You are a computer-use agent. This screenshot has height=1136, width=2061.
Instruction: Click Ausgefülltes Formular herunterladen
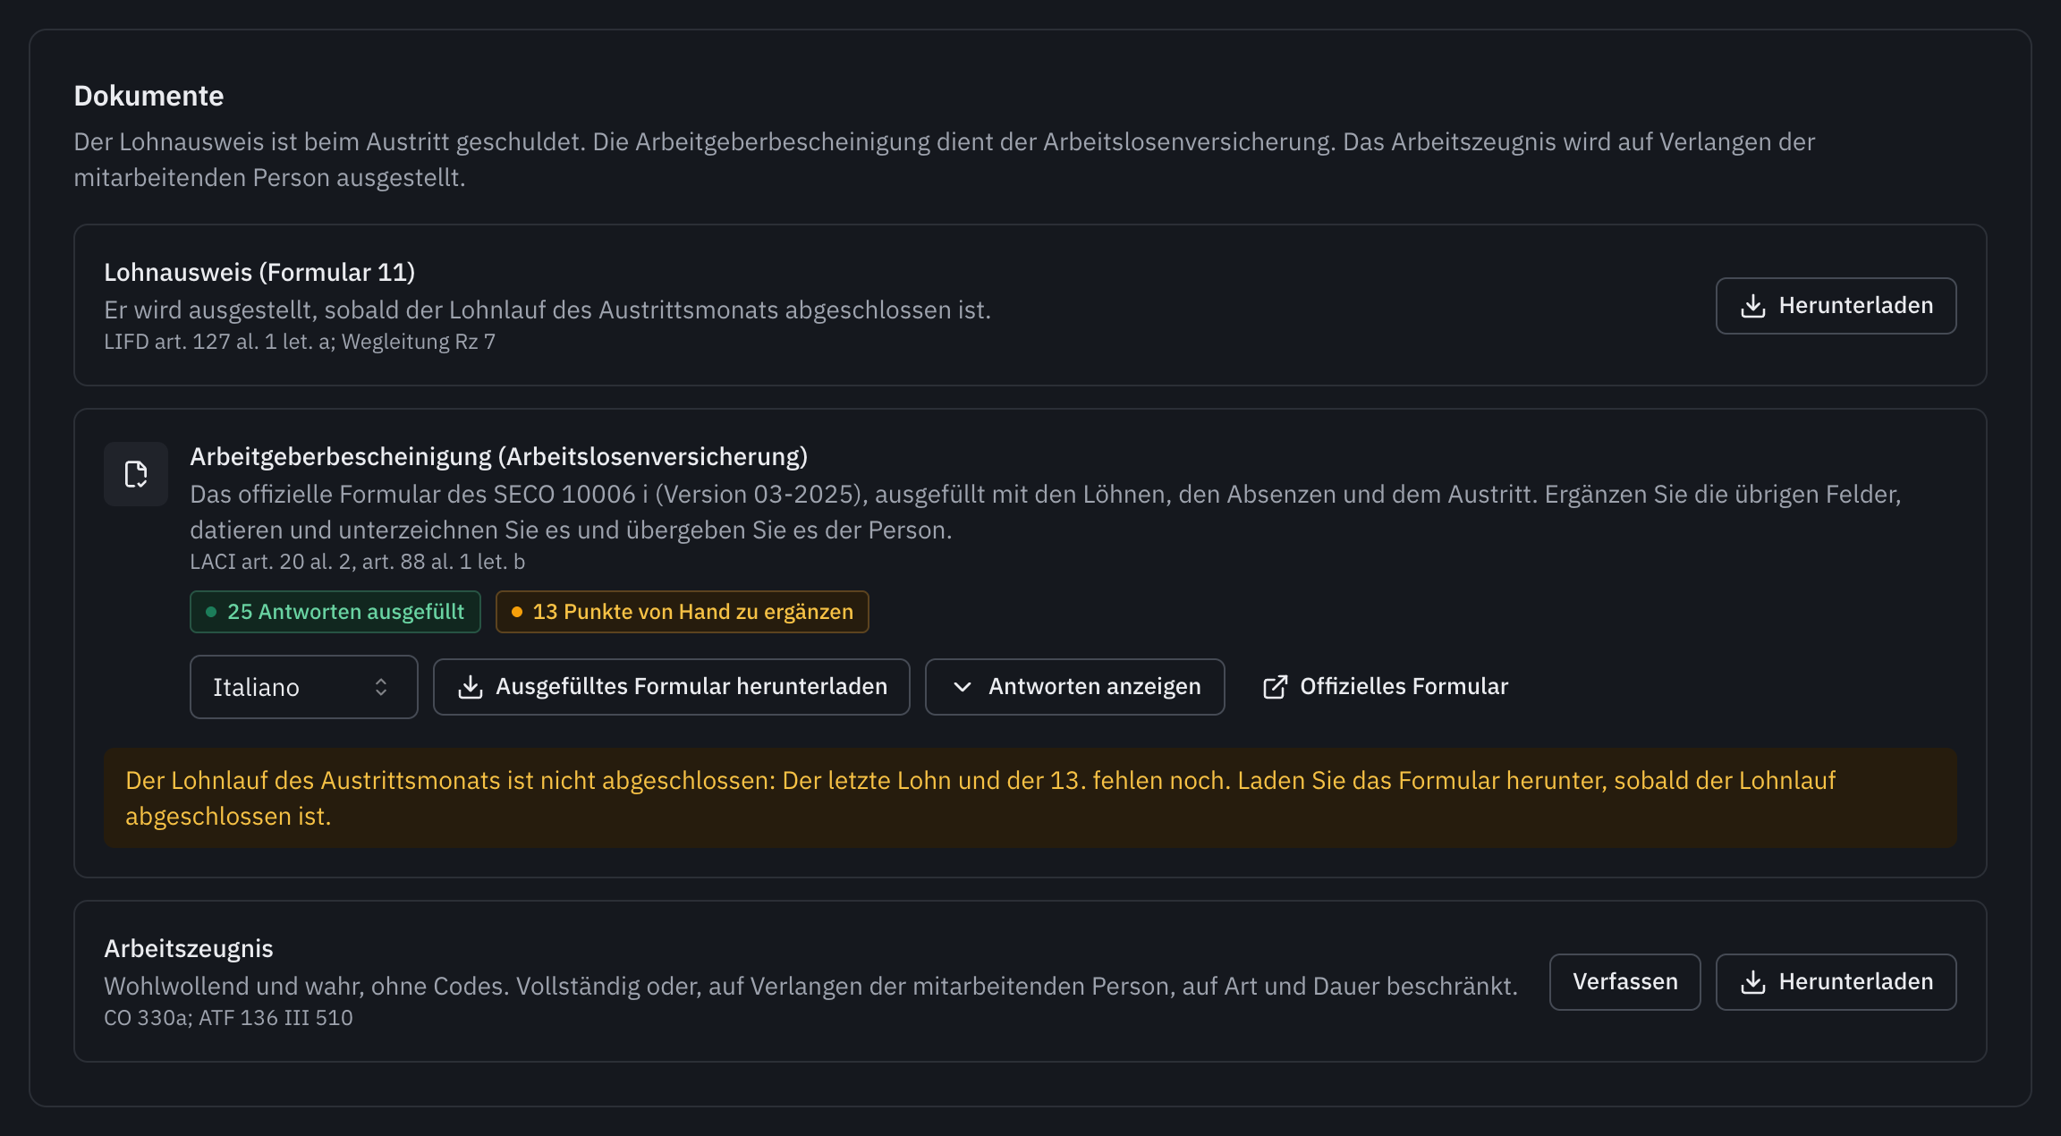pos(671,687)
